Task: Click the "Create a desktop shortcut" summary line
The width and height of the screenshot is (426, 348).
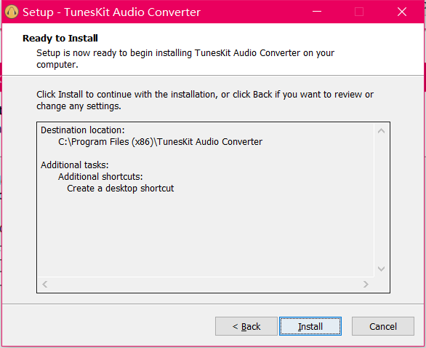Action: tap(121, 189)
